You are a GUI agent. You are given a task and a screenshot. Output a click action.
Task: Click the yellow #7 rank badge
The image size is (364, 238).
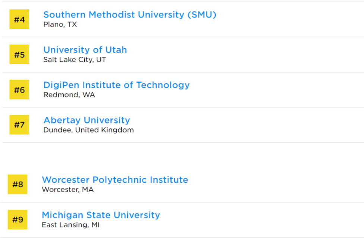[19, 125]
